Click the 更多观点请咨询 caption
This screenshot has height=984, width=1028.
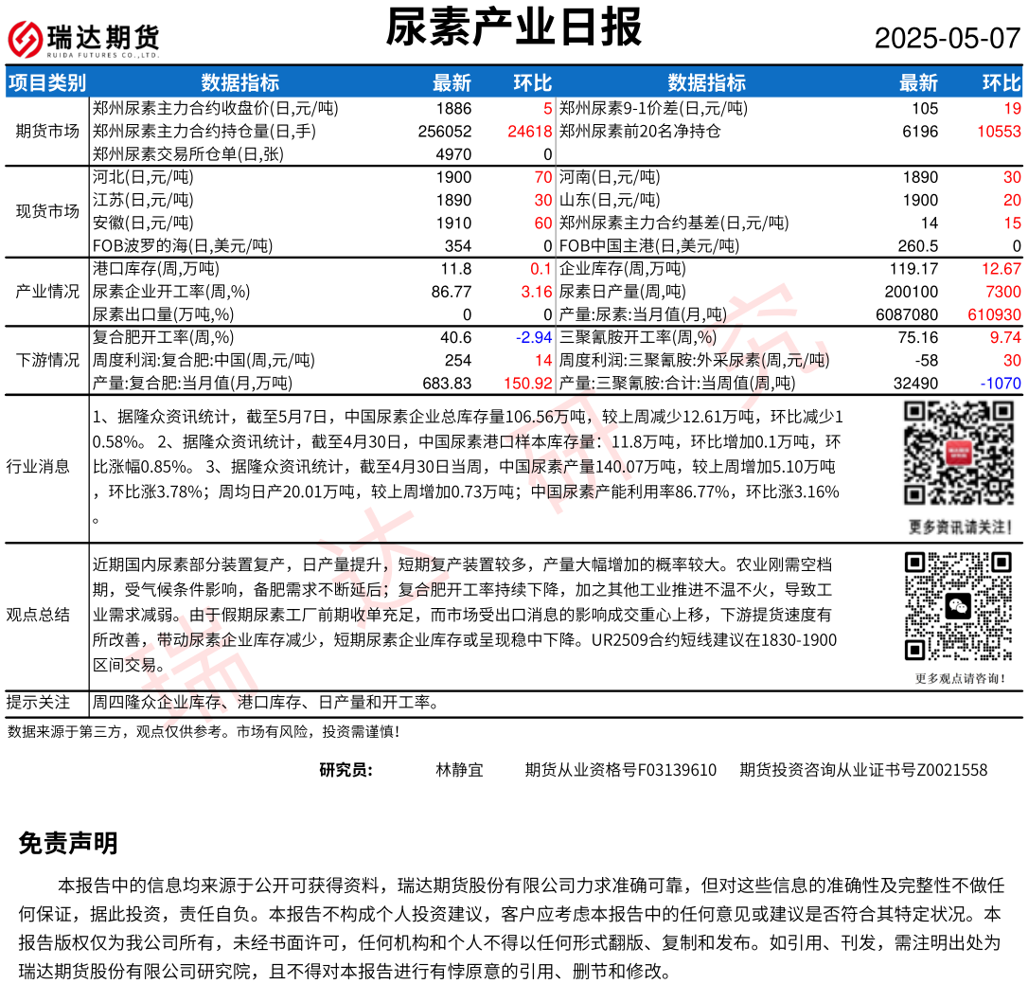tap(960, 678)
